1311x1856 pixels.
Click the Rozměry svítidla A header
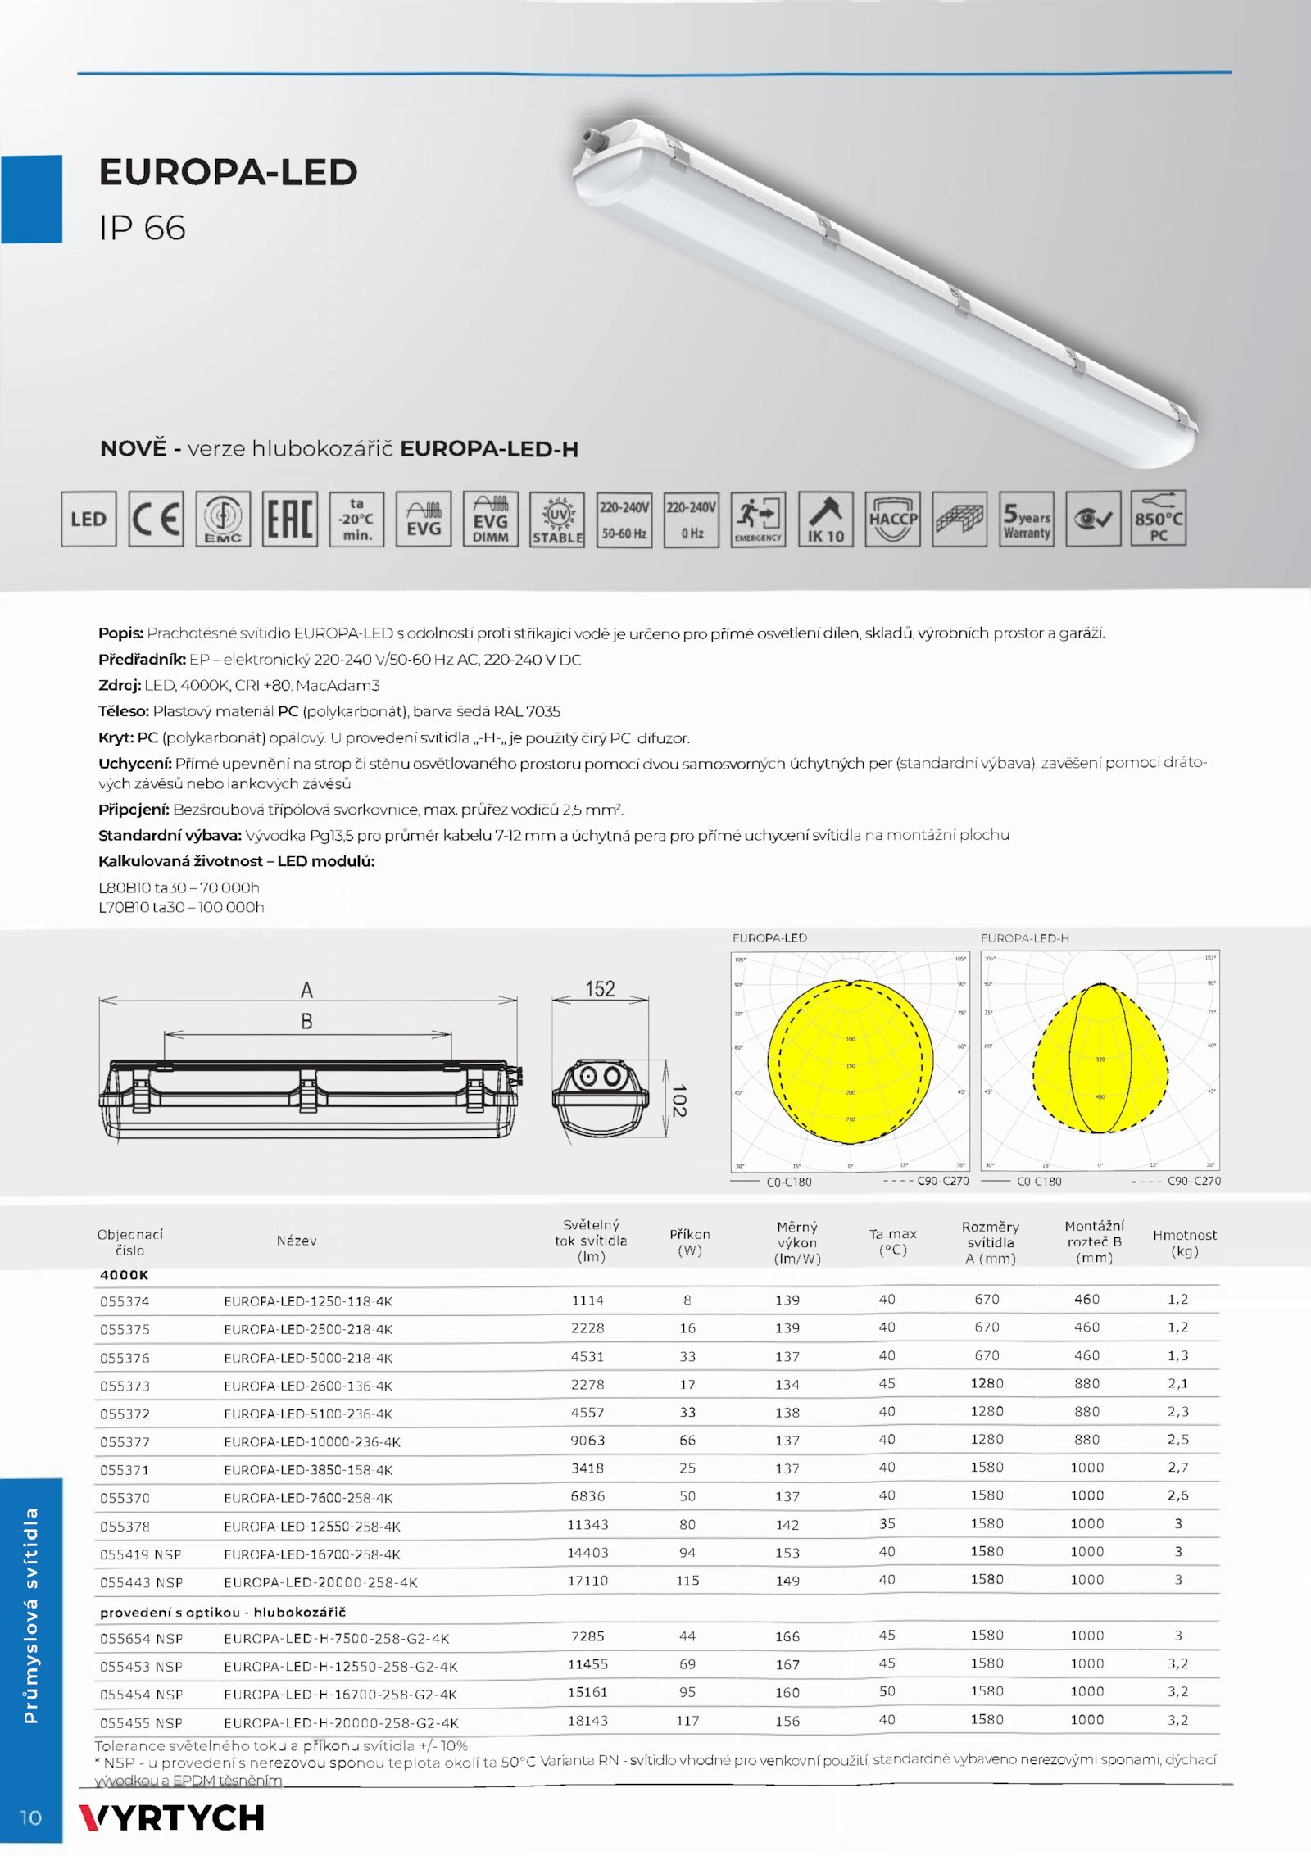991,1242
